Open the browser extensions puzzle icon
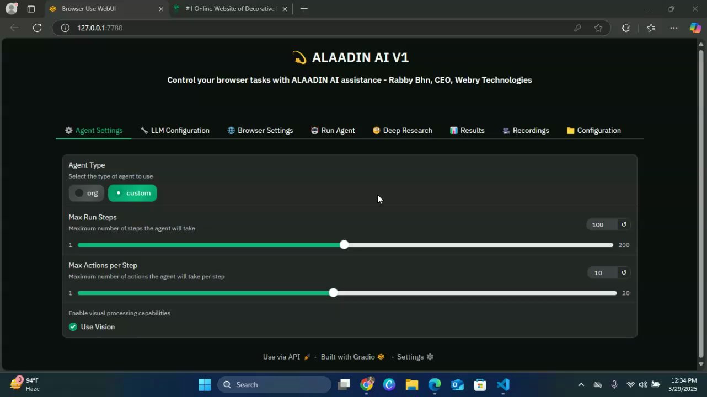Viewport: 707px width, 397px height. coord(625,28)
